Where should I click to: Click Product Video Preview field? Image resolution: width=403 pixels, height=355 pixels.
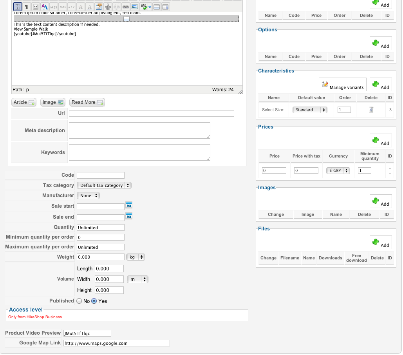(x=87, y=334)
